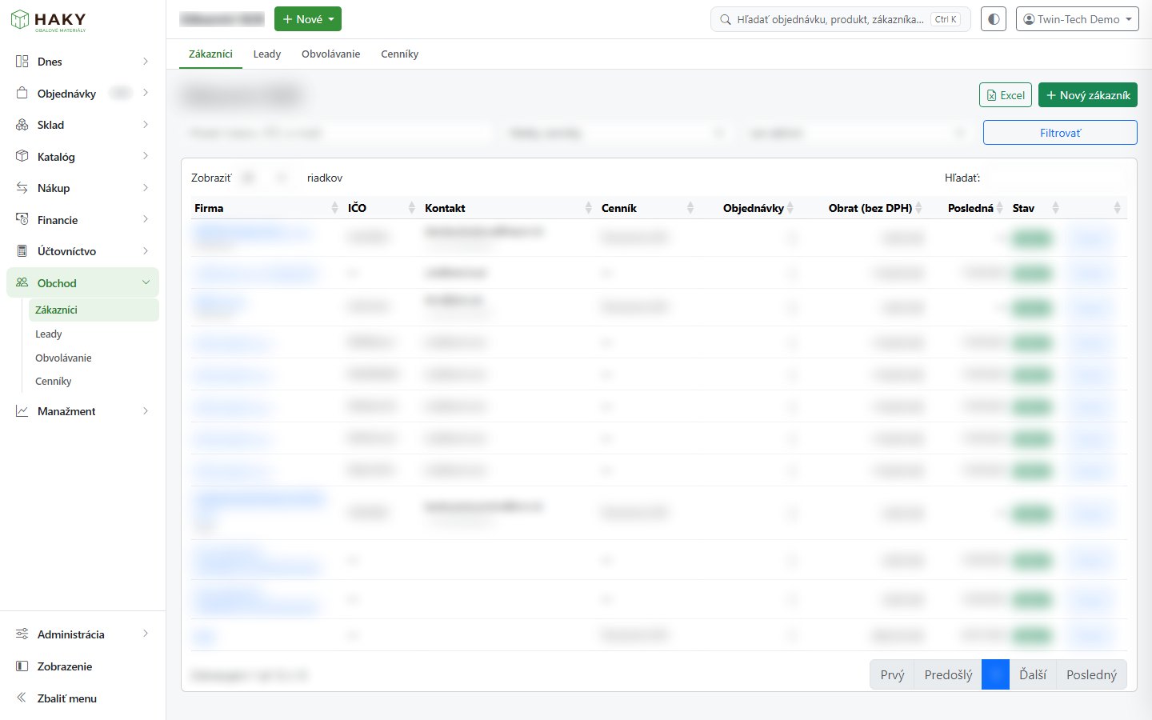The height and width of the screenshot is (720, 1152).
Task: Select the Zobrazenie layout icon
Action: 22,666
